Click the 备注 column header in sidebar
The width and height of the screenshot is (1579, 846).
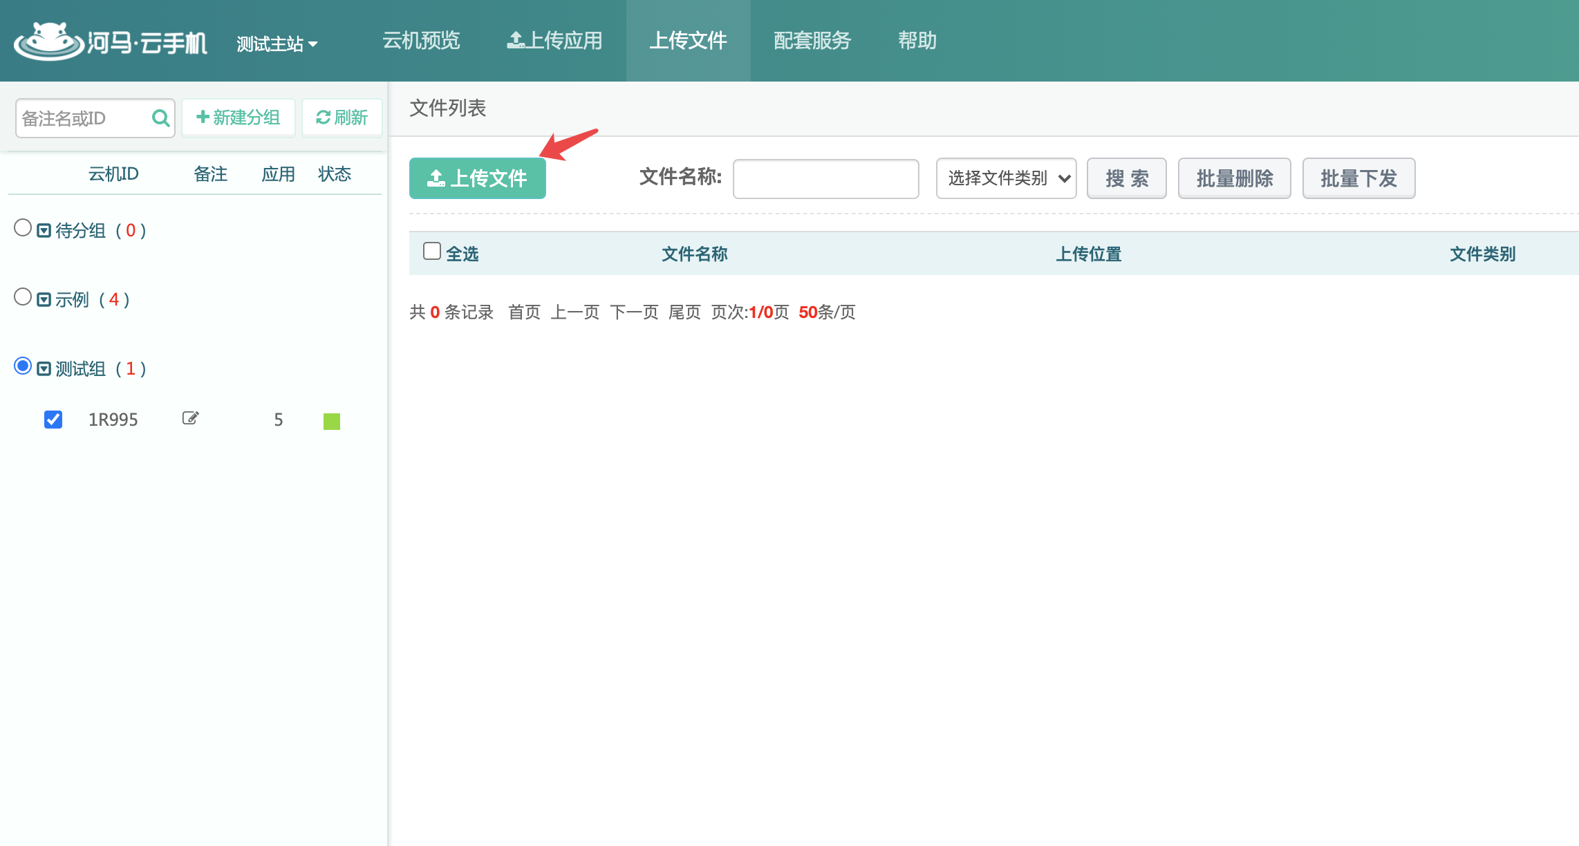pos(211,174)
